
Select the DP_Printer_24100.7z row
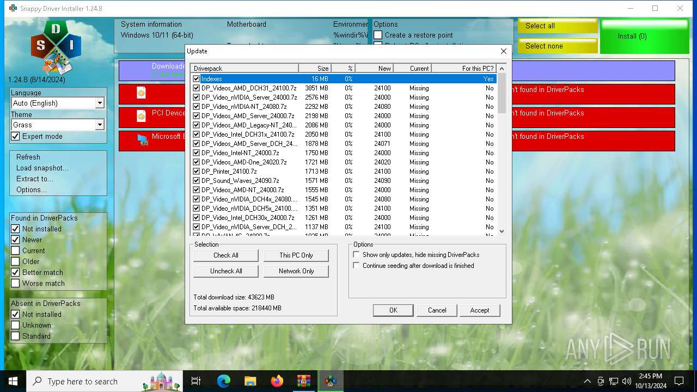[229, 171]
